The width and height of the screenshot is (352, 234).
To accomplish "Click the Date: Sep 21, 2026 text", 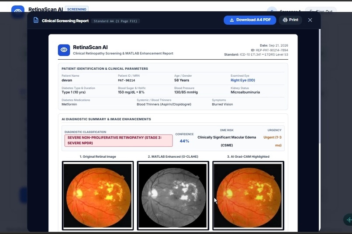I will pos(274,45).
